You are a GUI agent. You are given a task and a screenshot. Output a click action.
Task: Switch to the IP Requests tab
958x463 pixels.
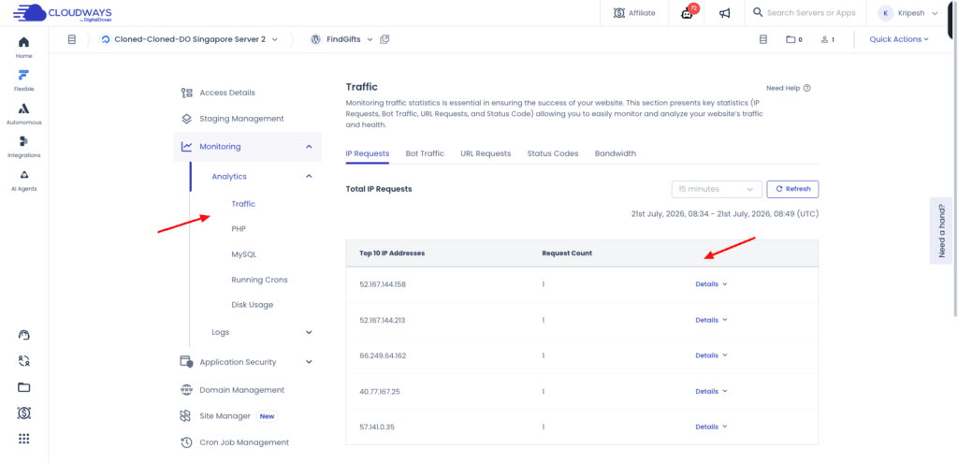pyautogui.click(x=367, y=153)
